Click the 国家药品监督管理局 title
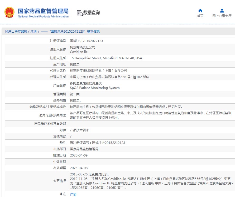This screenshot has width=235, height=197. [43, 11]
